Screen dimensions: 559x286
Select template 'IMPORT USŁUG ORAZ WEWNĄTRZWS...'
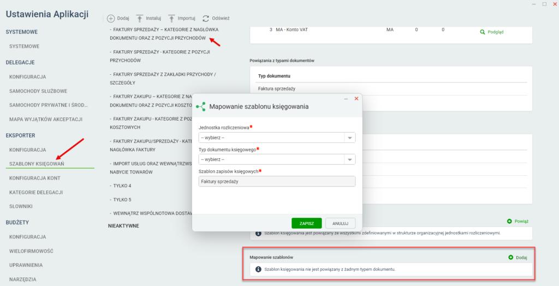tap(151, 168)
